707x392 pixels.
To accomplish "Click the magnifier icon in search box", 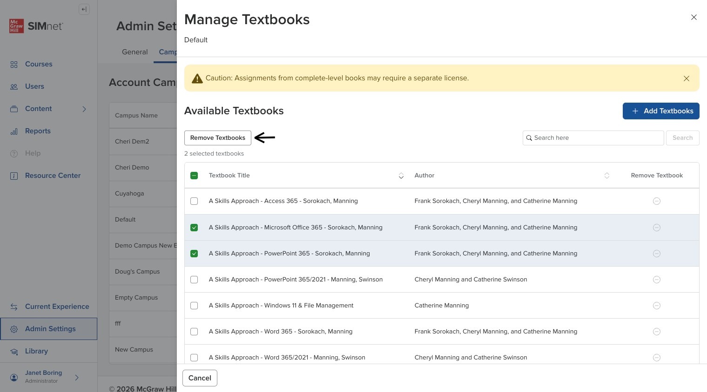I will pos(529,138).
